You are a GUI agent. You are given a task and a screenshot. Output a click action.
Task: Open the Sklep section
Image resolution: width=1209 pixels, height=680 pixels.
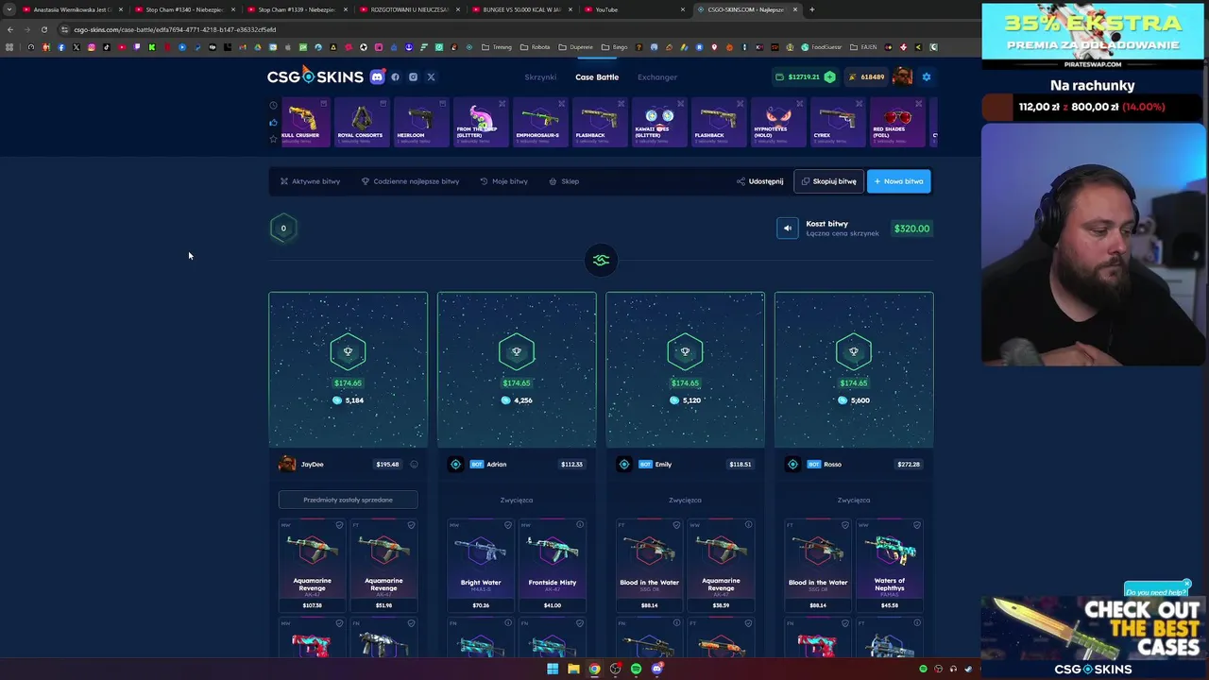click(564, 181)
